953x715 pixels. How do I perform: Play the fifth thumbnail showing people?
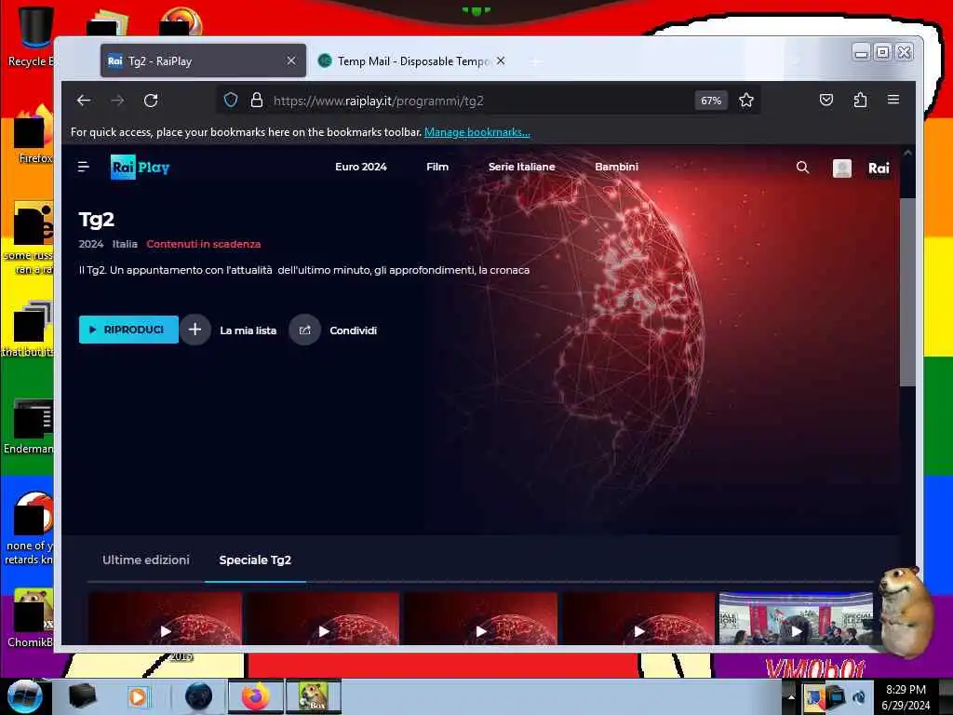797,618
